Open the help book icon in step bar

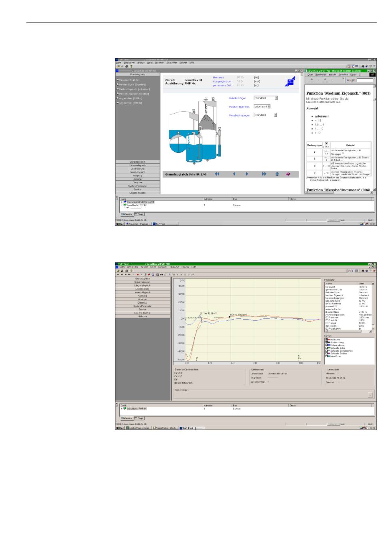(288, 174)
